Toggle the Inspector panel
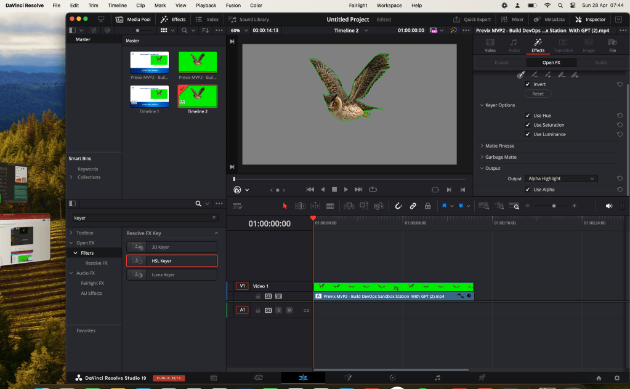Screen dimensions: 630x389 (590, 19)
